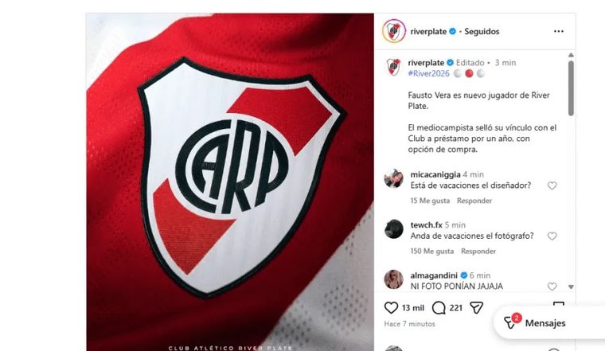The width and height of the screenshot is (605, 351).
Task: Click the micacaniggia commenter avatar
Action: (394, 178)
